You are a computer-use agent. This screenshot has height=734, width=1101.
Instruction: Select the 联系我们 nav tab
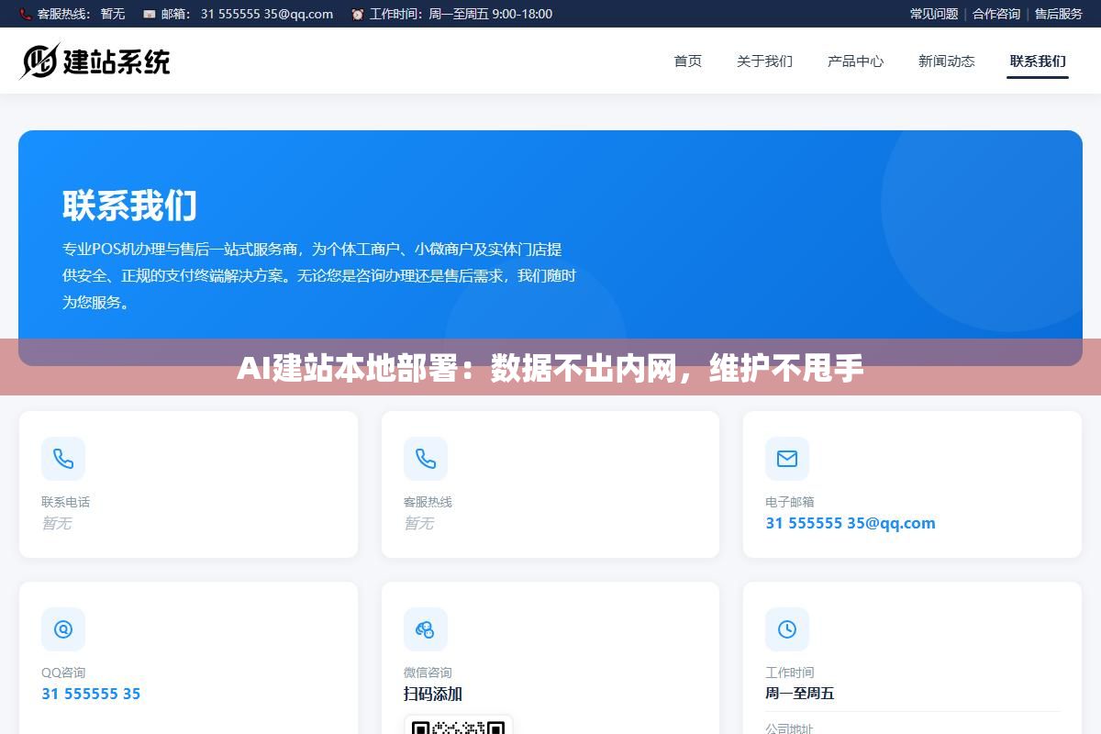pyautogui.click(x=1038, y=61)
